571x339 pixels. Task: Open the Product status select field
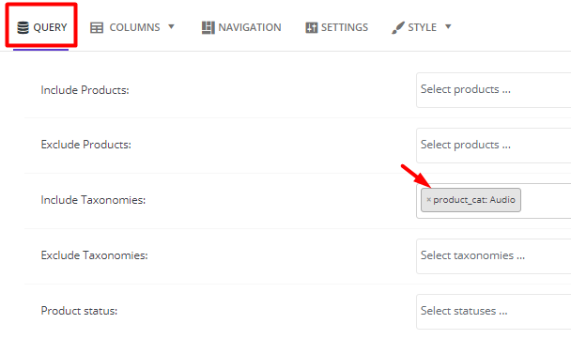[493, 312]
